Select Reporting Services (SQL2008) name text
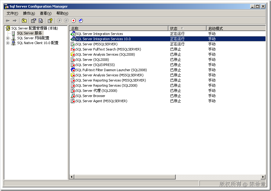271x191 pixels. click(x=106, y=85)
